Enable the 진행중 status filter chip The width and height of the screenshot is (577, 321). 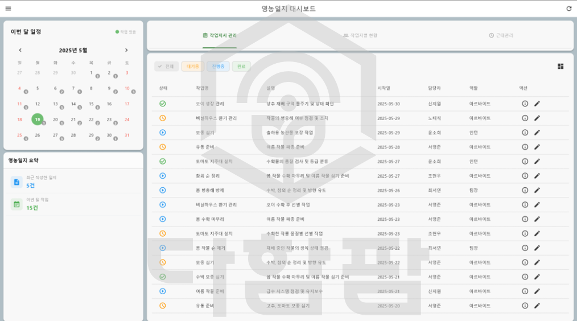pos(218,67)
